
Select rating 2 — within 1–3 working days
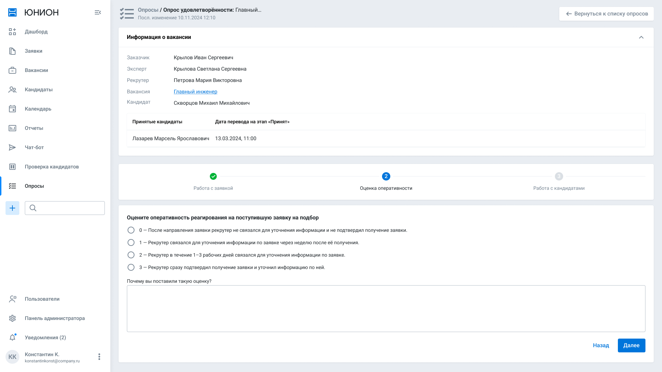tap(131, 255)
